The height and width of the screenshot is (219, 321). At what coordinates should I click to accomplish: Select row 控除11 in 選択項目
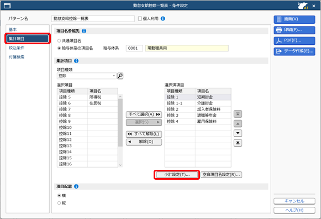pos(87,134)
